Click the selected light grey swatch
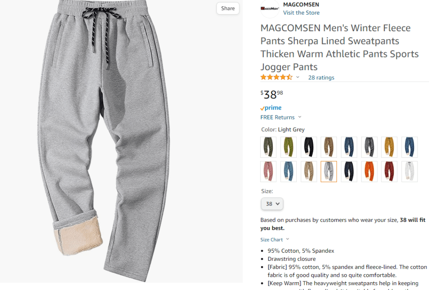This screenshot has height=290, width=438. pos(329,172)
